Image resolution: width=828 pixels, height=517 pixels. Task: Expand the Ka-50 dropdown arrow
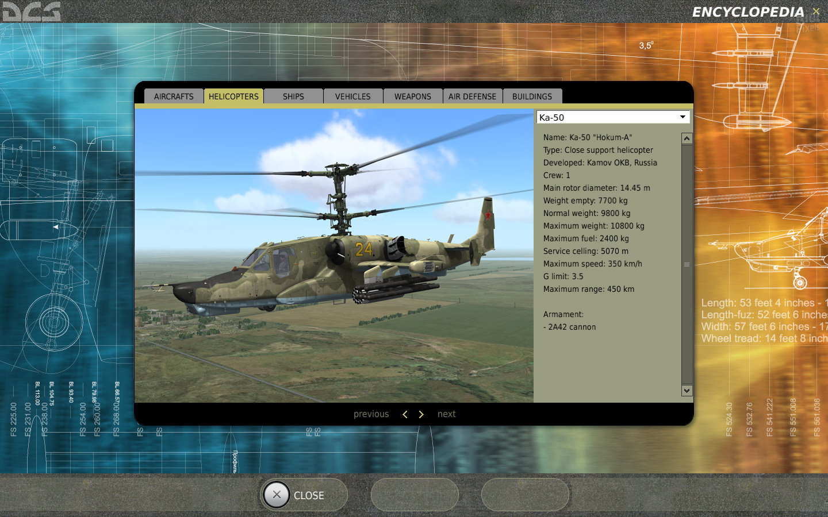coord(683,117)
